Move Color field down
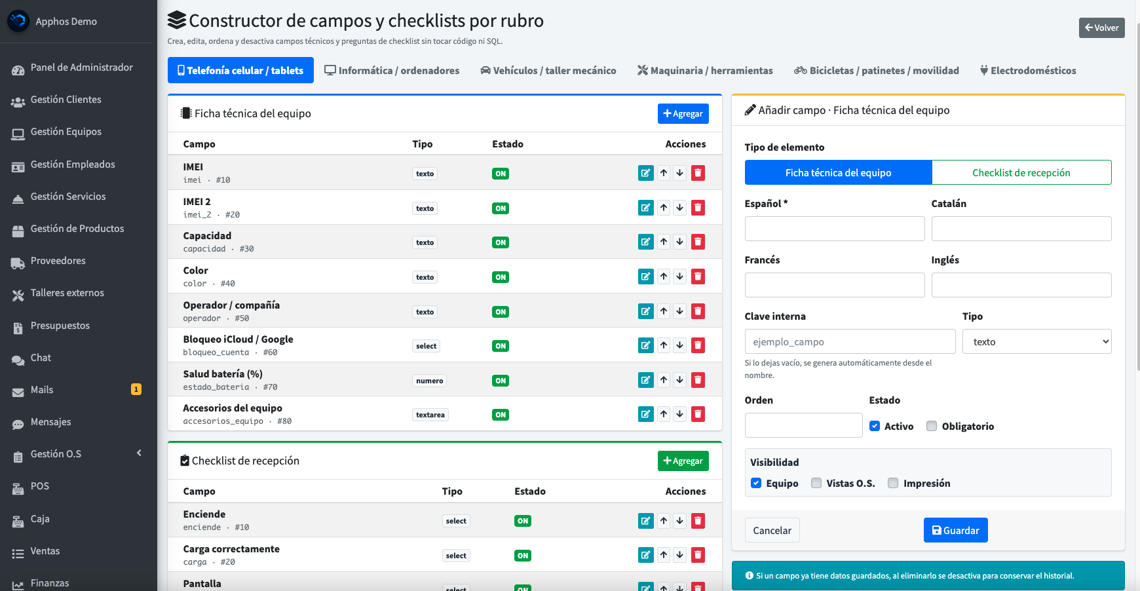 coord(680,276)
